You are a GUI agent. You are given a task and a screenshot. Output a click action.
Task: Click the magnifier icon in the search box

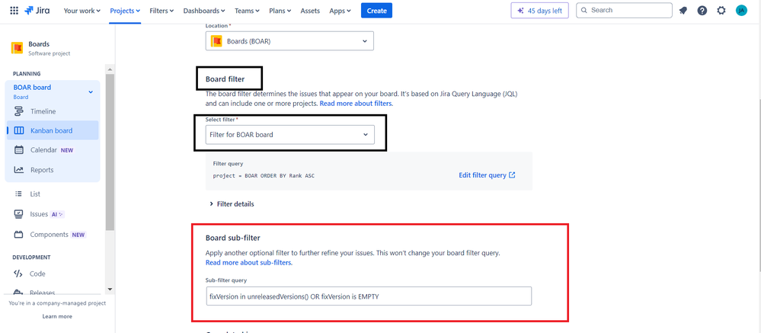click(x=584, y=10)
